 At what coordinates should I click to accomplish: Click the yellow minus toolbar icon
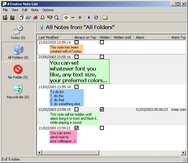click(x=73, y=18)
